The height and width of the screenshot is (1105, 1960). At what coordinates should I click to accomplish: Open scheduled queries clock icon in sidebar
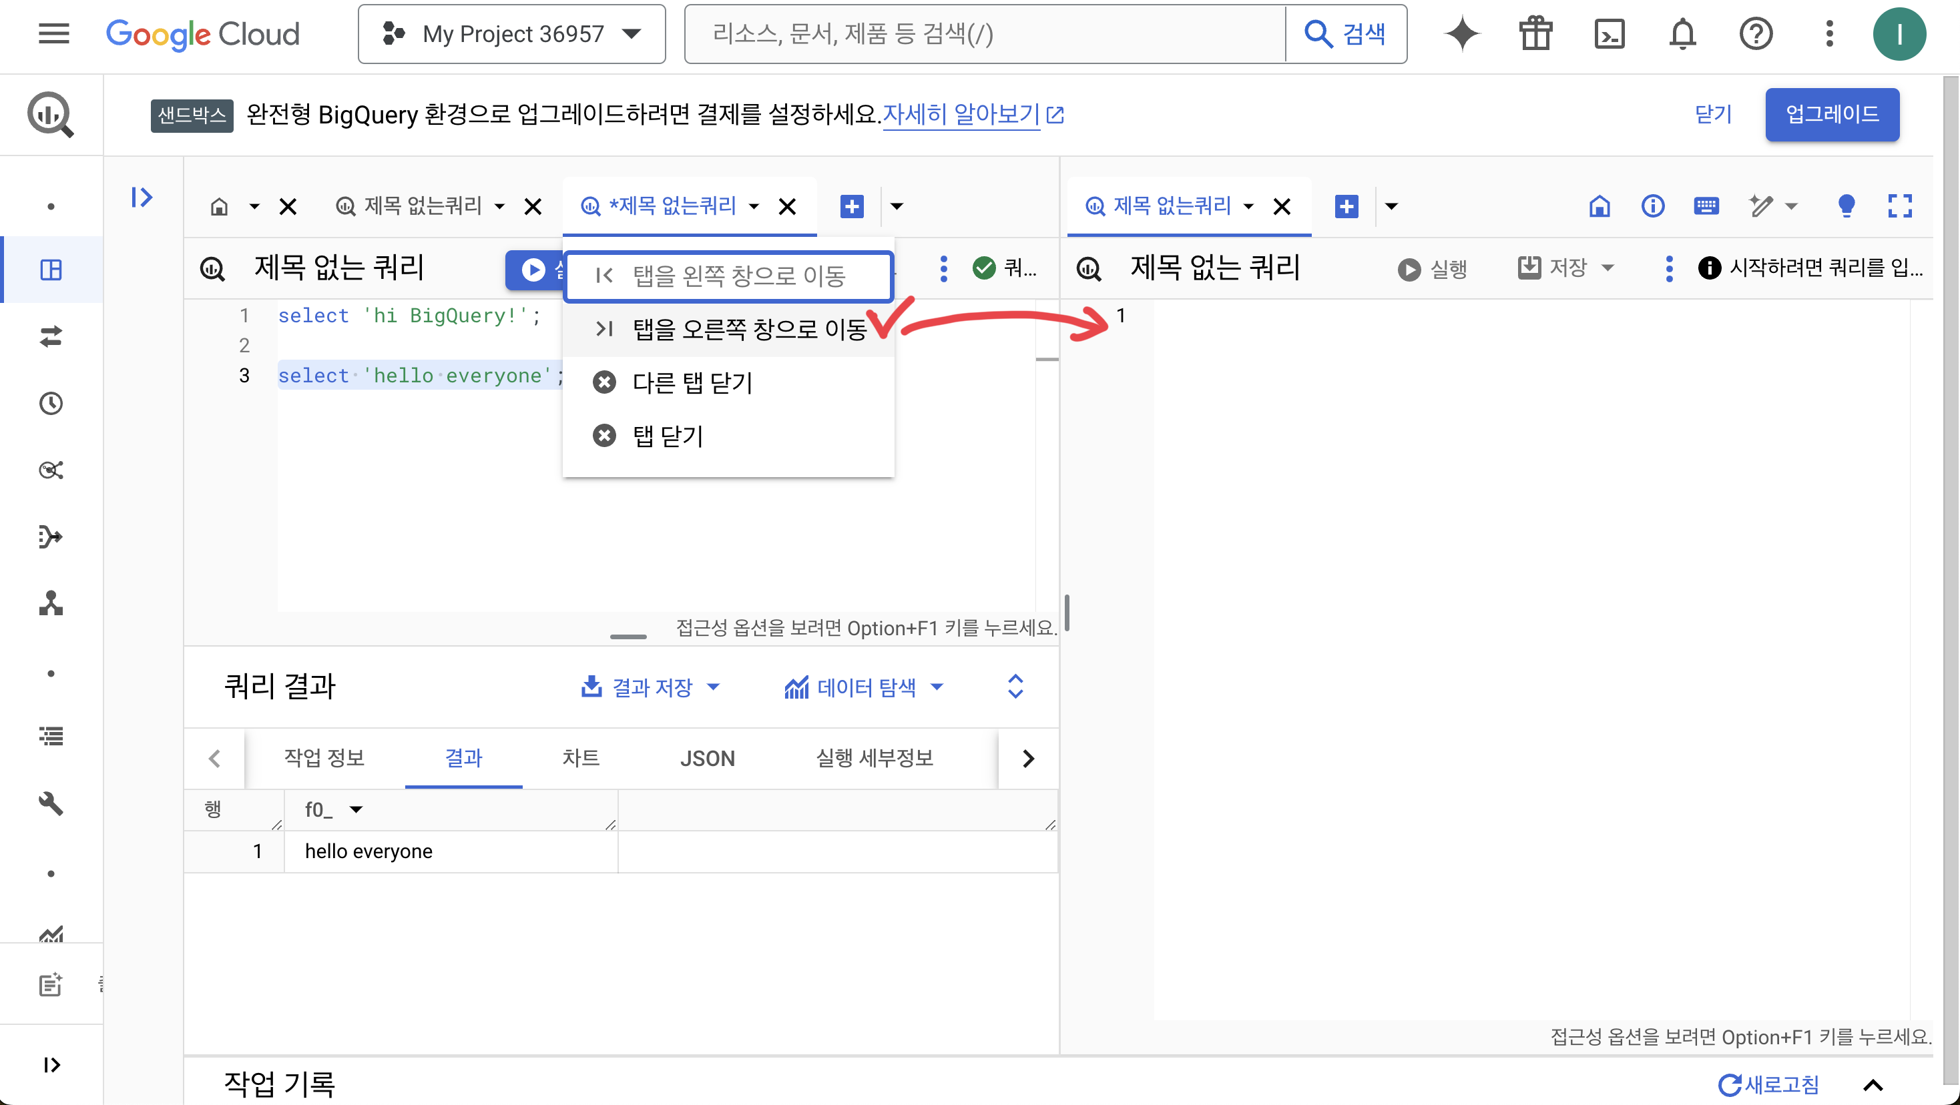coord(51,403)
